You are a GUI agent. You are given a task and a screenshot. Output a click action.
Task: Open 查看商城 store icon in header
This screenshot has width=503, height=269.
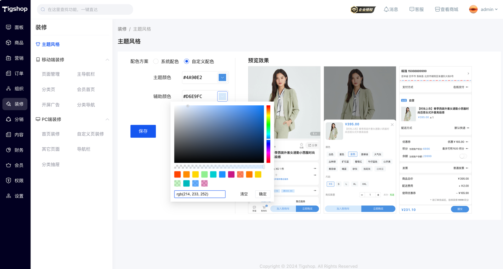coord(437,9)
